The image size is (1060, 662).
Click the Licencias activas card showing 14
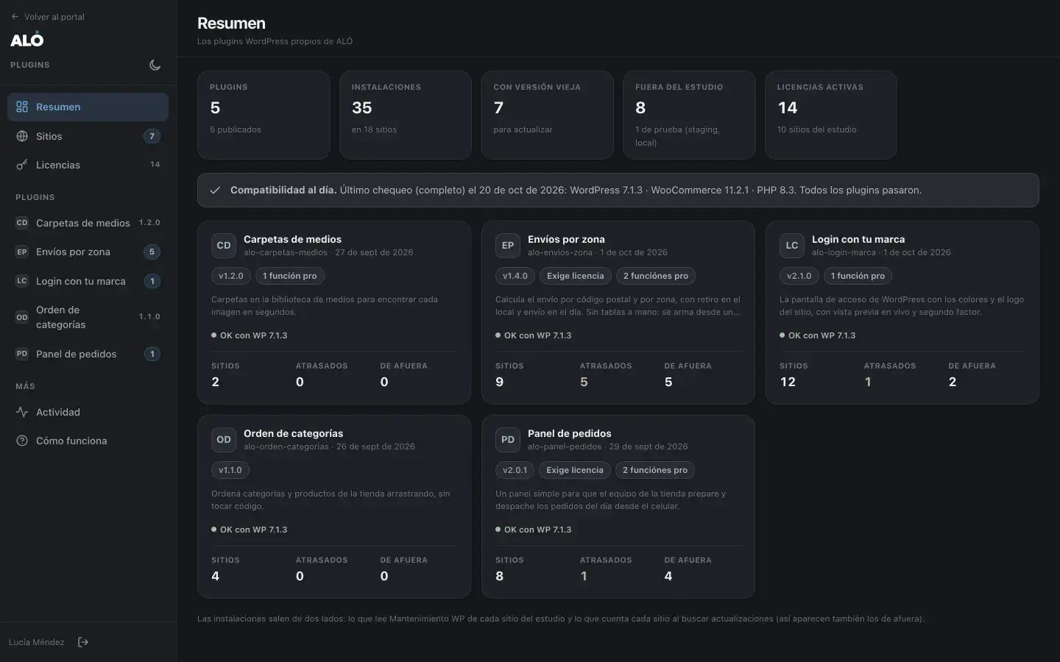(831, 115)
